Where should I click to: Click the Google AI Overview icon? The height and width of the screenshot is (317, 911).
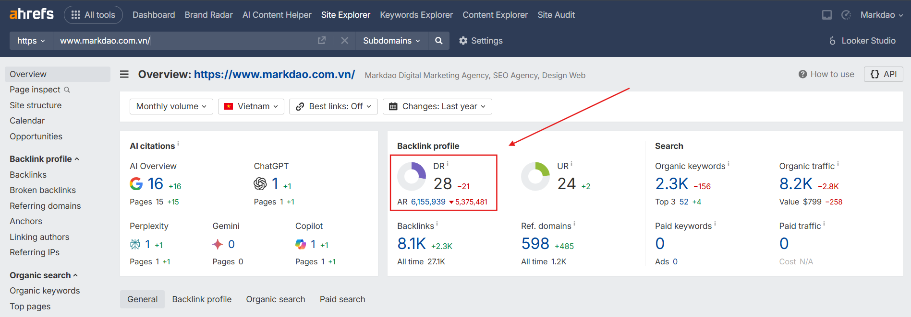(136, 184)
